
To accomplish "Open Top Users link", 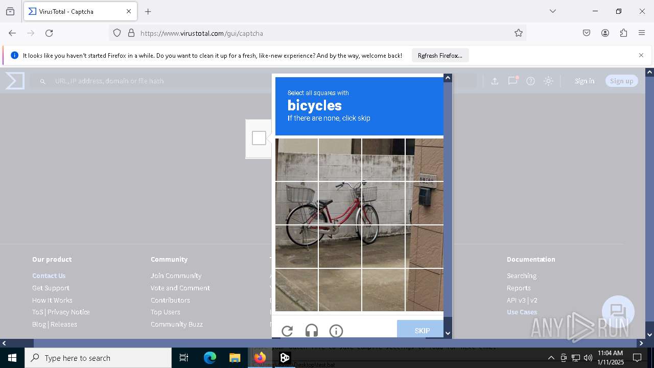I will 166,312.
